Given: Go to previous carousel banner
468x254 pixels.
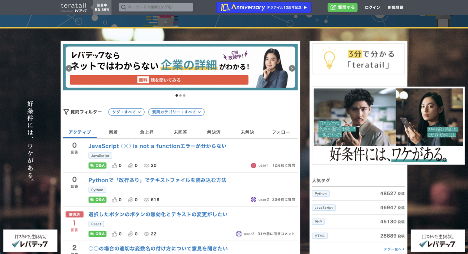Looking at the screenshot, I should click(69, 68).
